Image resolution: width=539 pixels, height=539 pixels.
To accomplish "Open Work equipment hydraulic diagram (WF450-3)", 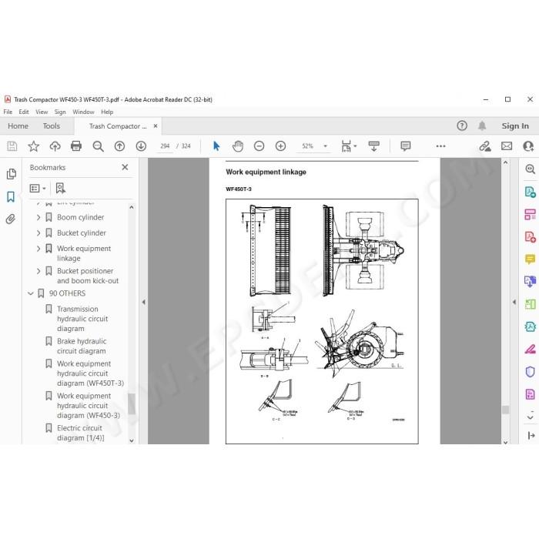I will click(x=89, y=406).
